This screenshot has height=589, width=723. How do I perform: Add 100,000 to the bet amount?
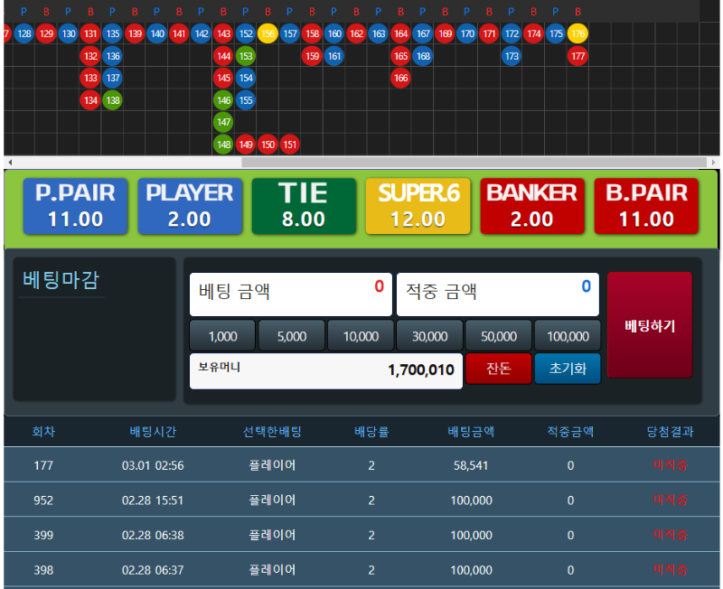[x=568, y=336]
